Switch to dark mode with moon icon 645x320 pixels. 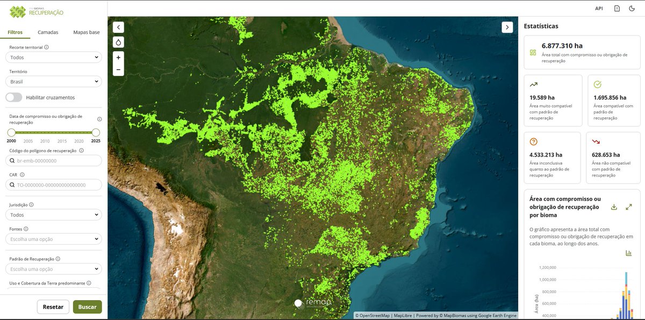point(632,9)
